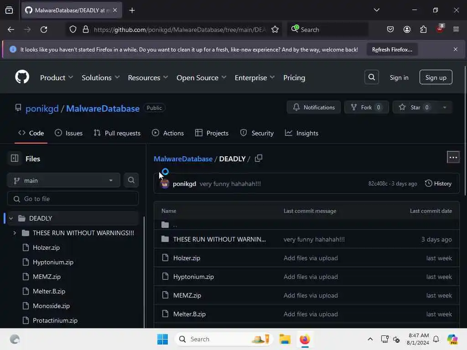Expand the Resources menu
Image resolution: width=467 pixels, height=350 pixels.
(x=148, y=77)
